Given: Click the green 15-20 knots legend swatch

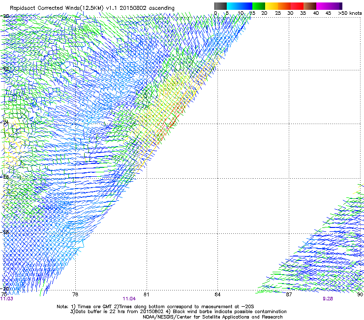Looking at the screenshot, I should coord(259,6).
